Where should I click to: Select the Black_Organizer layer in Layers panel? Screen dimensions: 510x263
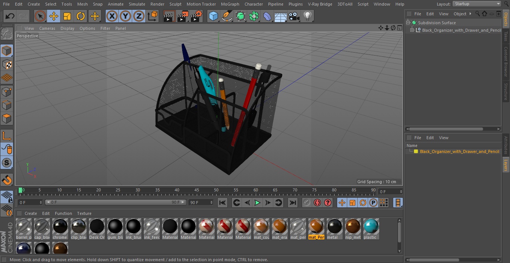(459, 151)
